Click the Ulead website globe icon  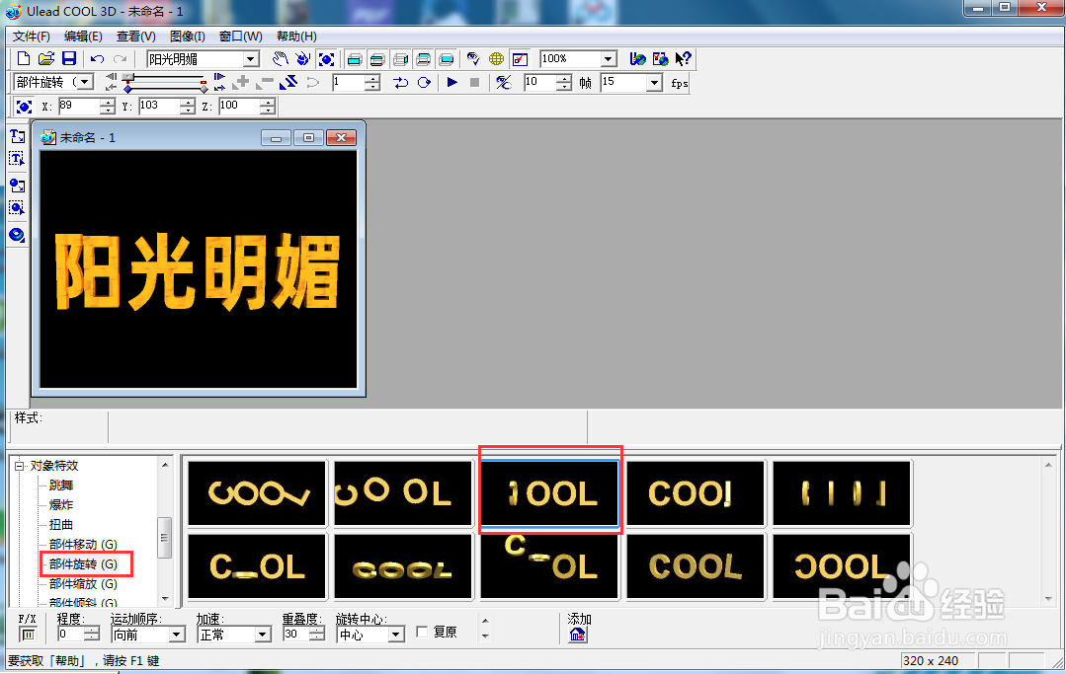[x=637, y=59]
